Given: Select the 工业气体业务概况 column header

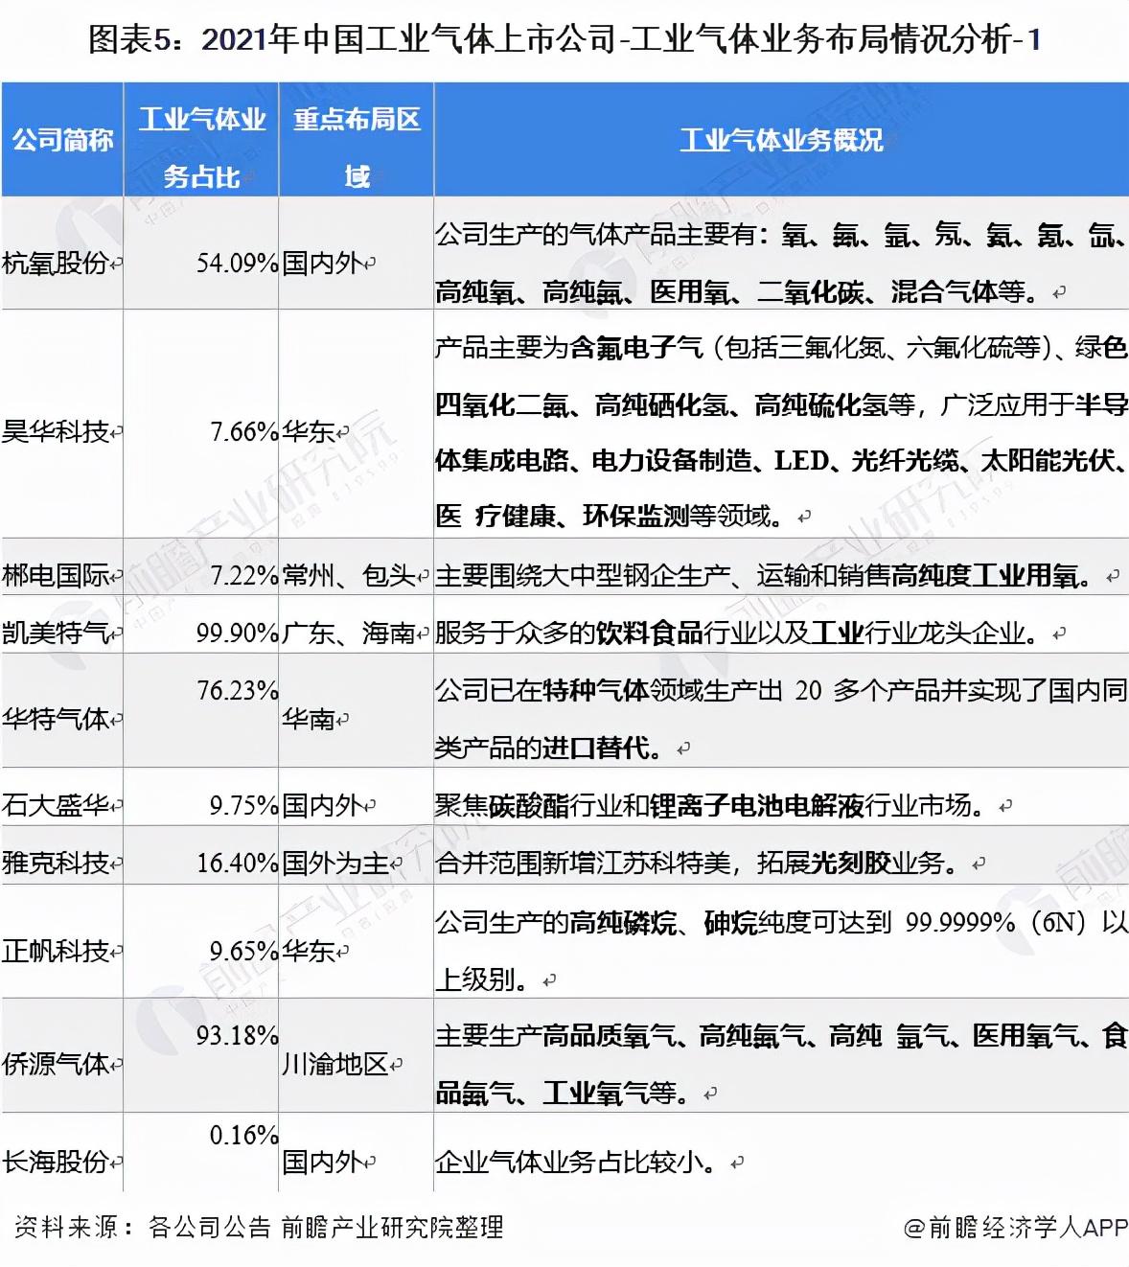Looking at the screenshot, I should 781,140.
